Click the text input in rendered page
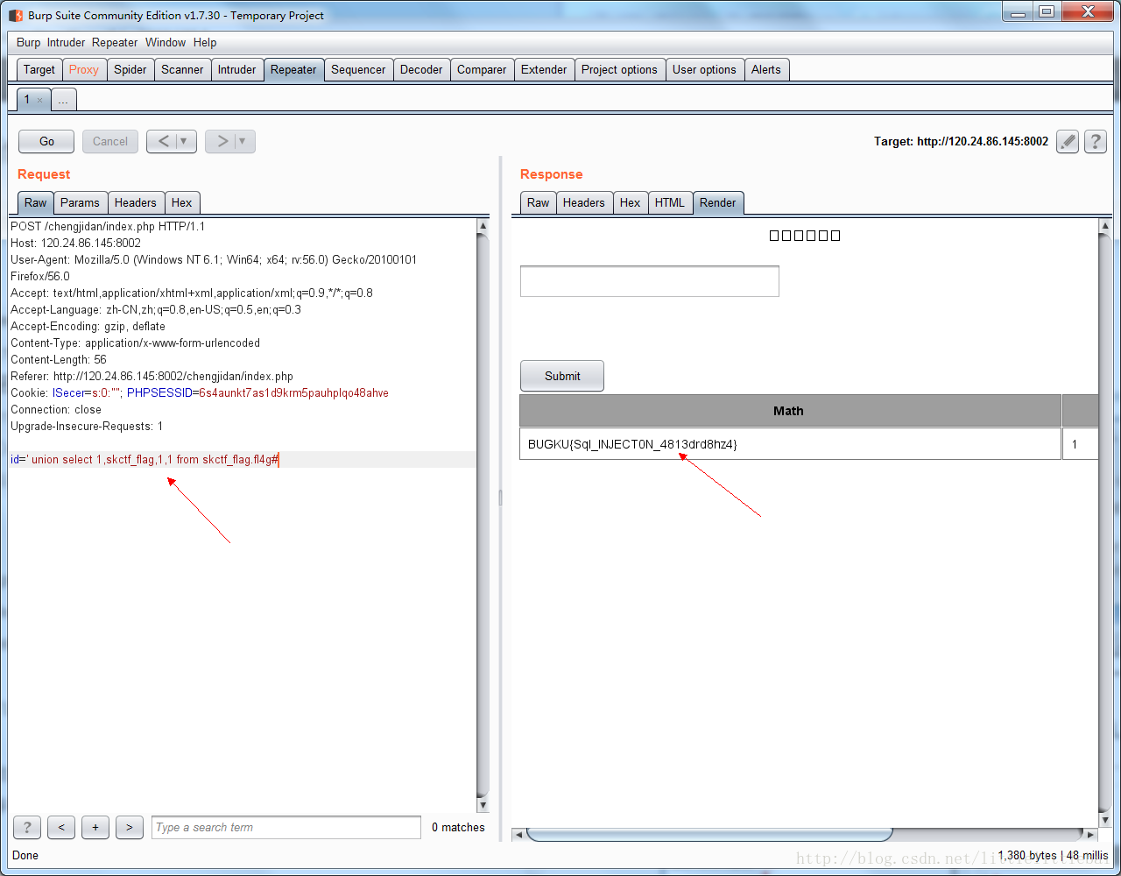The height and width of the screenshot is (876, 1121). pyautogui.click(x=650, y=281)
